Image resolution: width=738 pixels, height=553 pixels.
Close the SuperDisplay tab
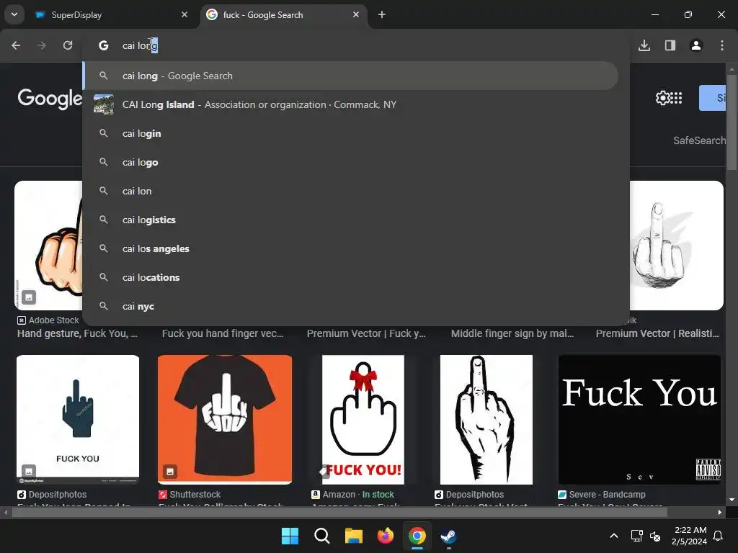coord(184,14)
